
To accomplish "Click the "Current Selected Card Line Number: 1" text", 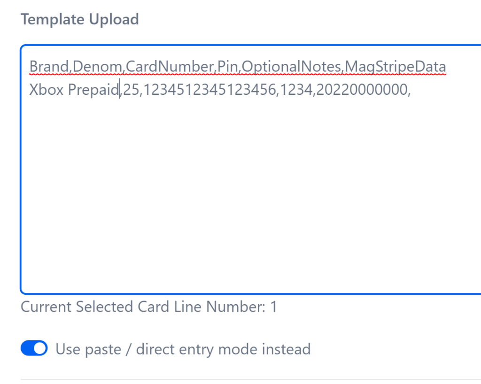I will (148, 307).
